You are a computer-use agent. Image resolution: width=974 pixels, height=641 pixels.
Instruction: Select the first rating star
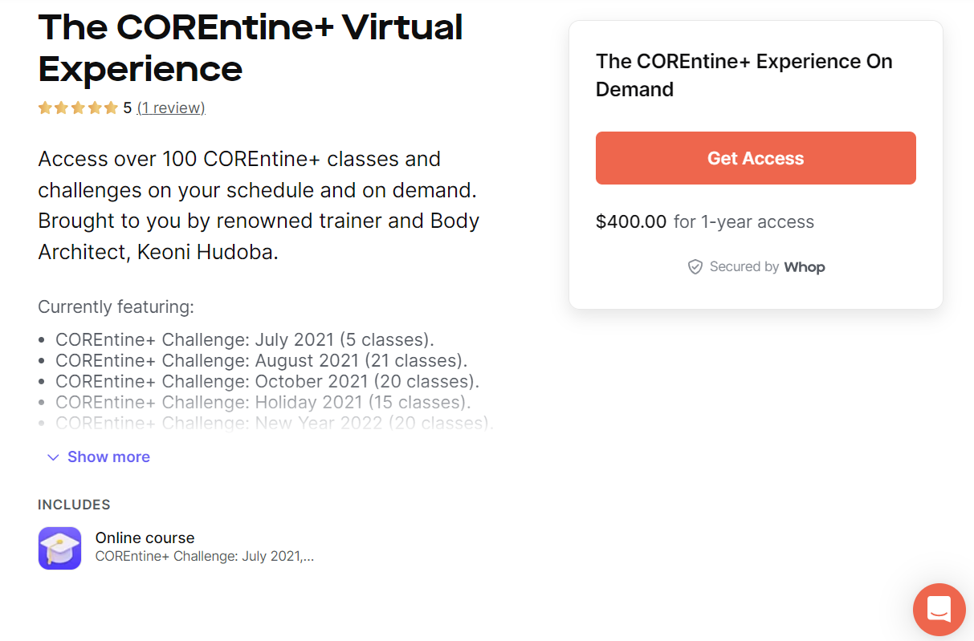click(46, 107)
